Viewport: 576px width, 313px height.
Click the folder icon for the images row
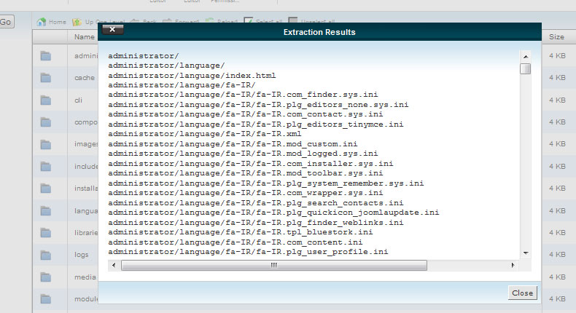tap(45, 144)
